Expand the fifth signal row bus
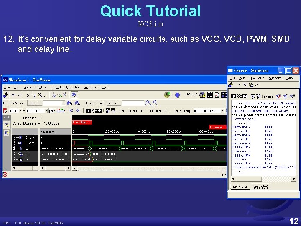 click(14, 159)
